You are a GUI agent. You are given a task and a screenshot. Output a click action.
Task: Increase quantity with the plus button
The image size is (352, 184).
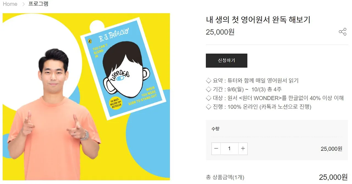(243, 149)
